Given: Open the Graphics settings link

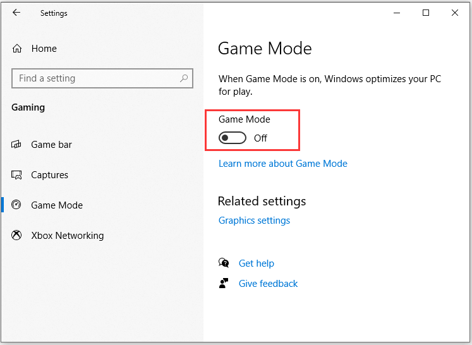Looking at the screenshot, I should [x=255, y=221].
